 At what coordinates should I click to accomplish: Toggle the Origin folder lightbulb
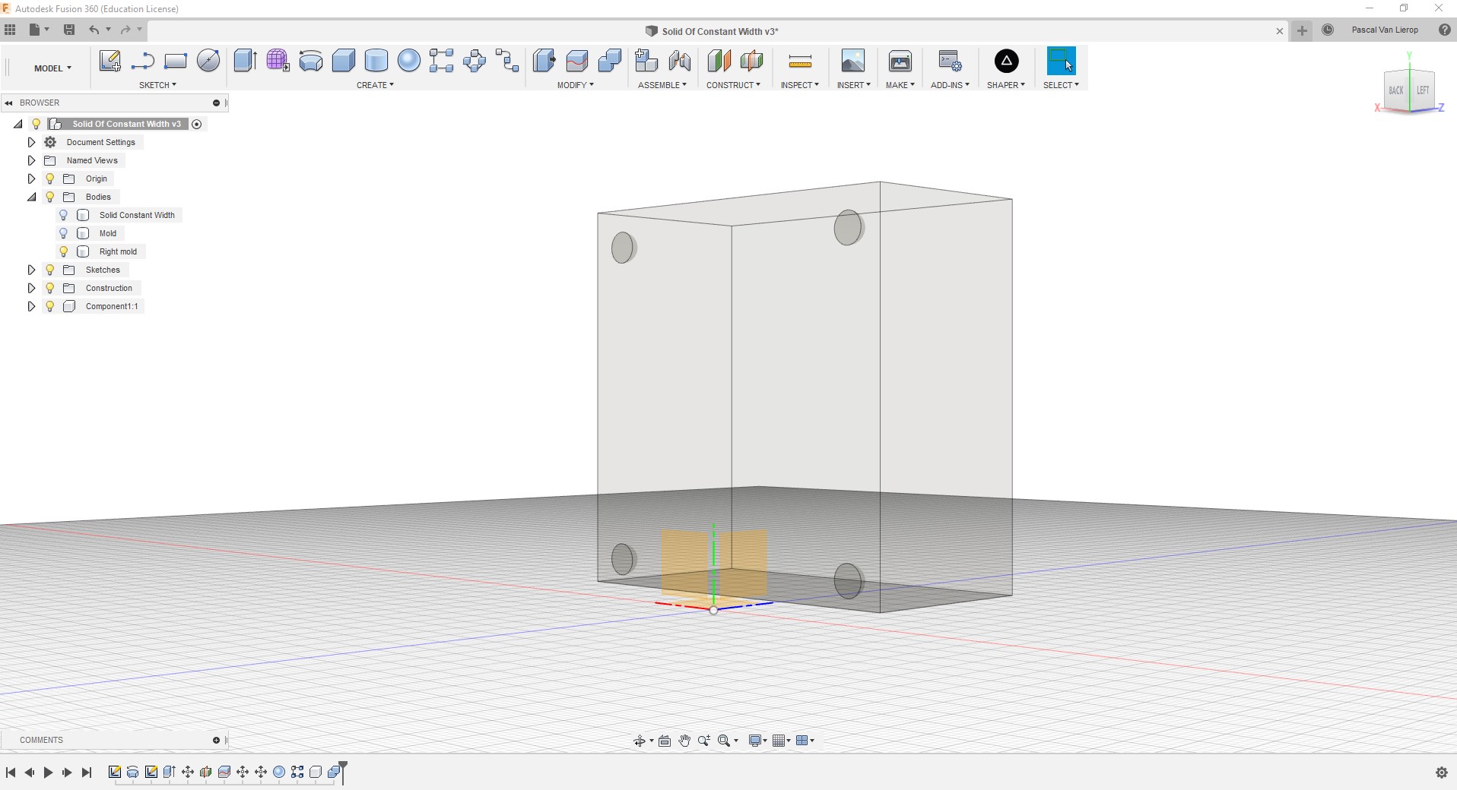click(50, 179)
